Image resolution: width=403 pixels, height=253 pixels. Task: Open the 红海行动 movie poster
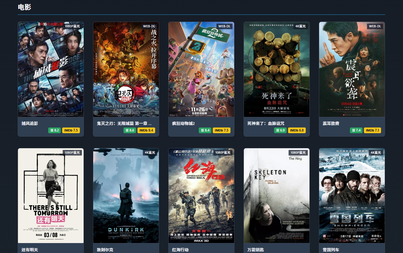201,196
